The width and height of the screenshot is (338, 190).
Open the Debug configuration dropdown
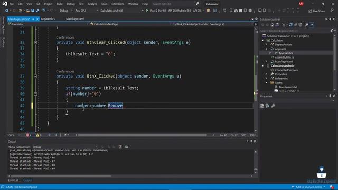(65, 11)
